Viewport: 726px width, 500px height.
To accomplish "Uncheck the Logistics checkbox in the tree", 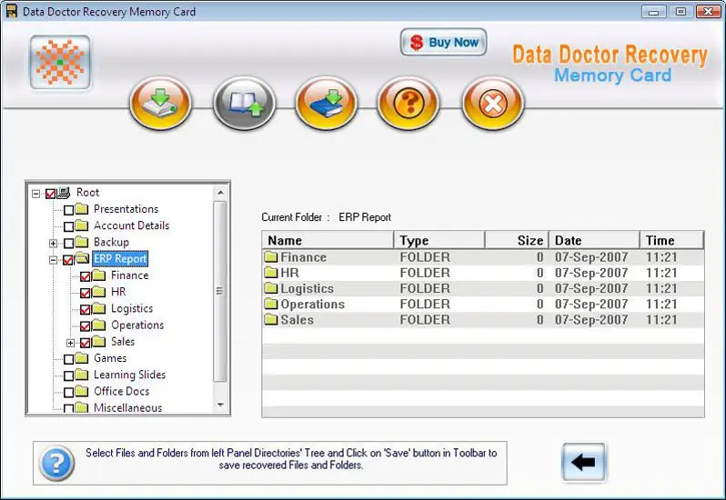I will 86,309.
